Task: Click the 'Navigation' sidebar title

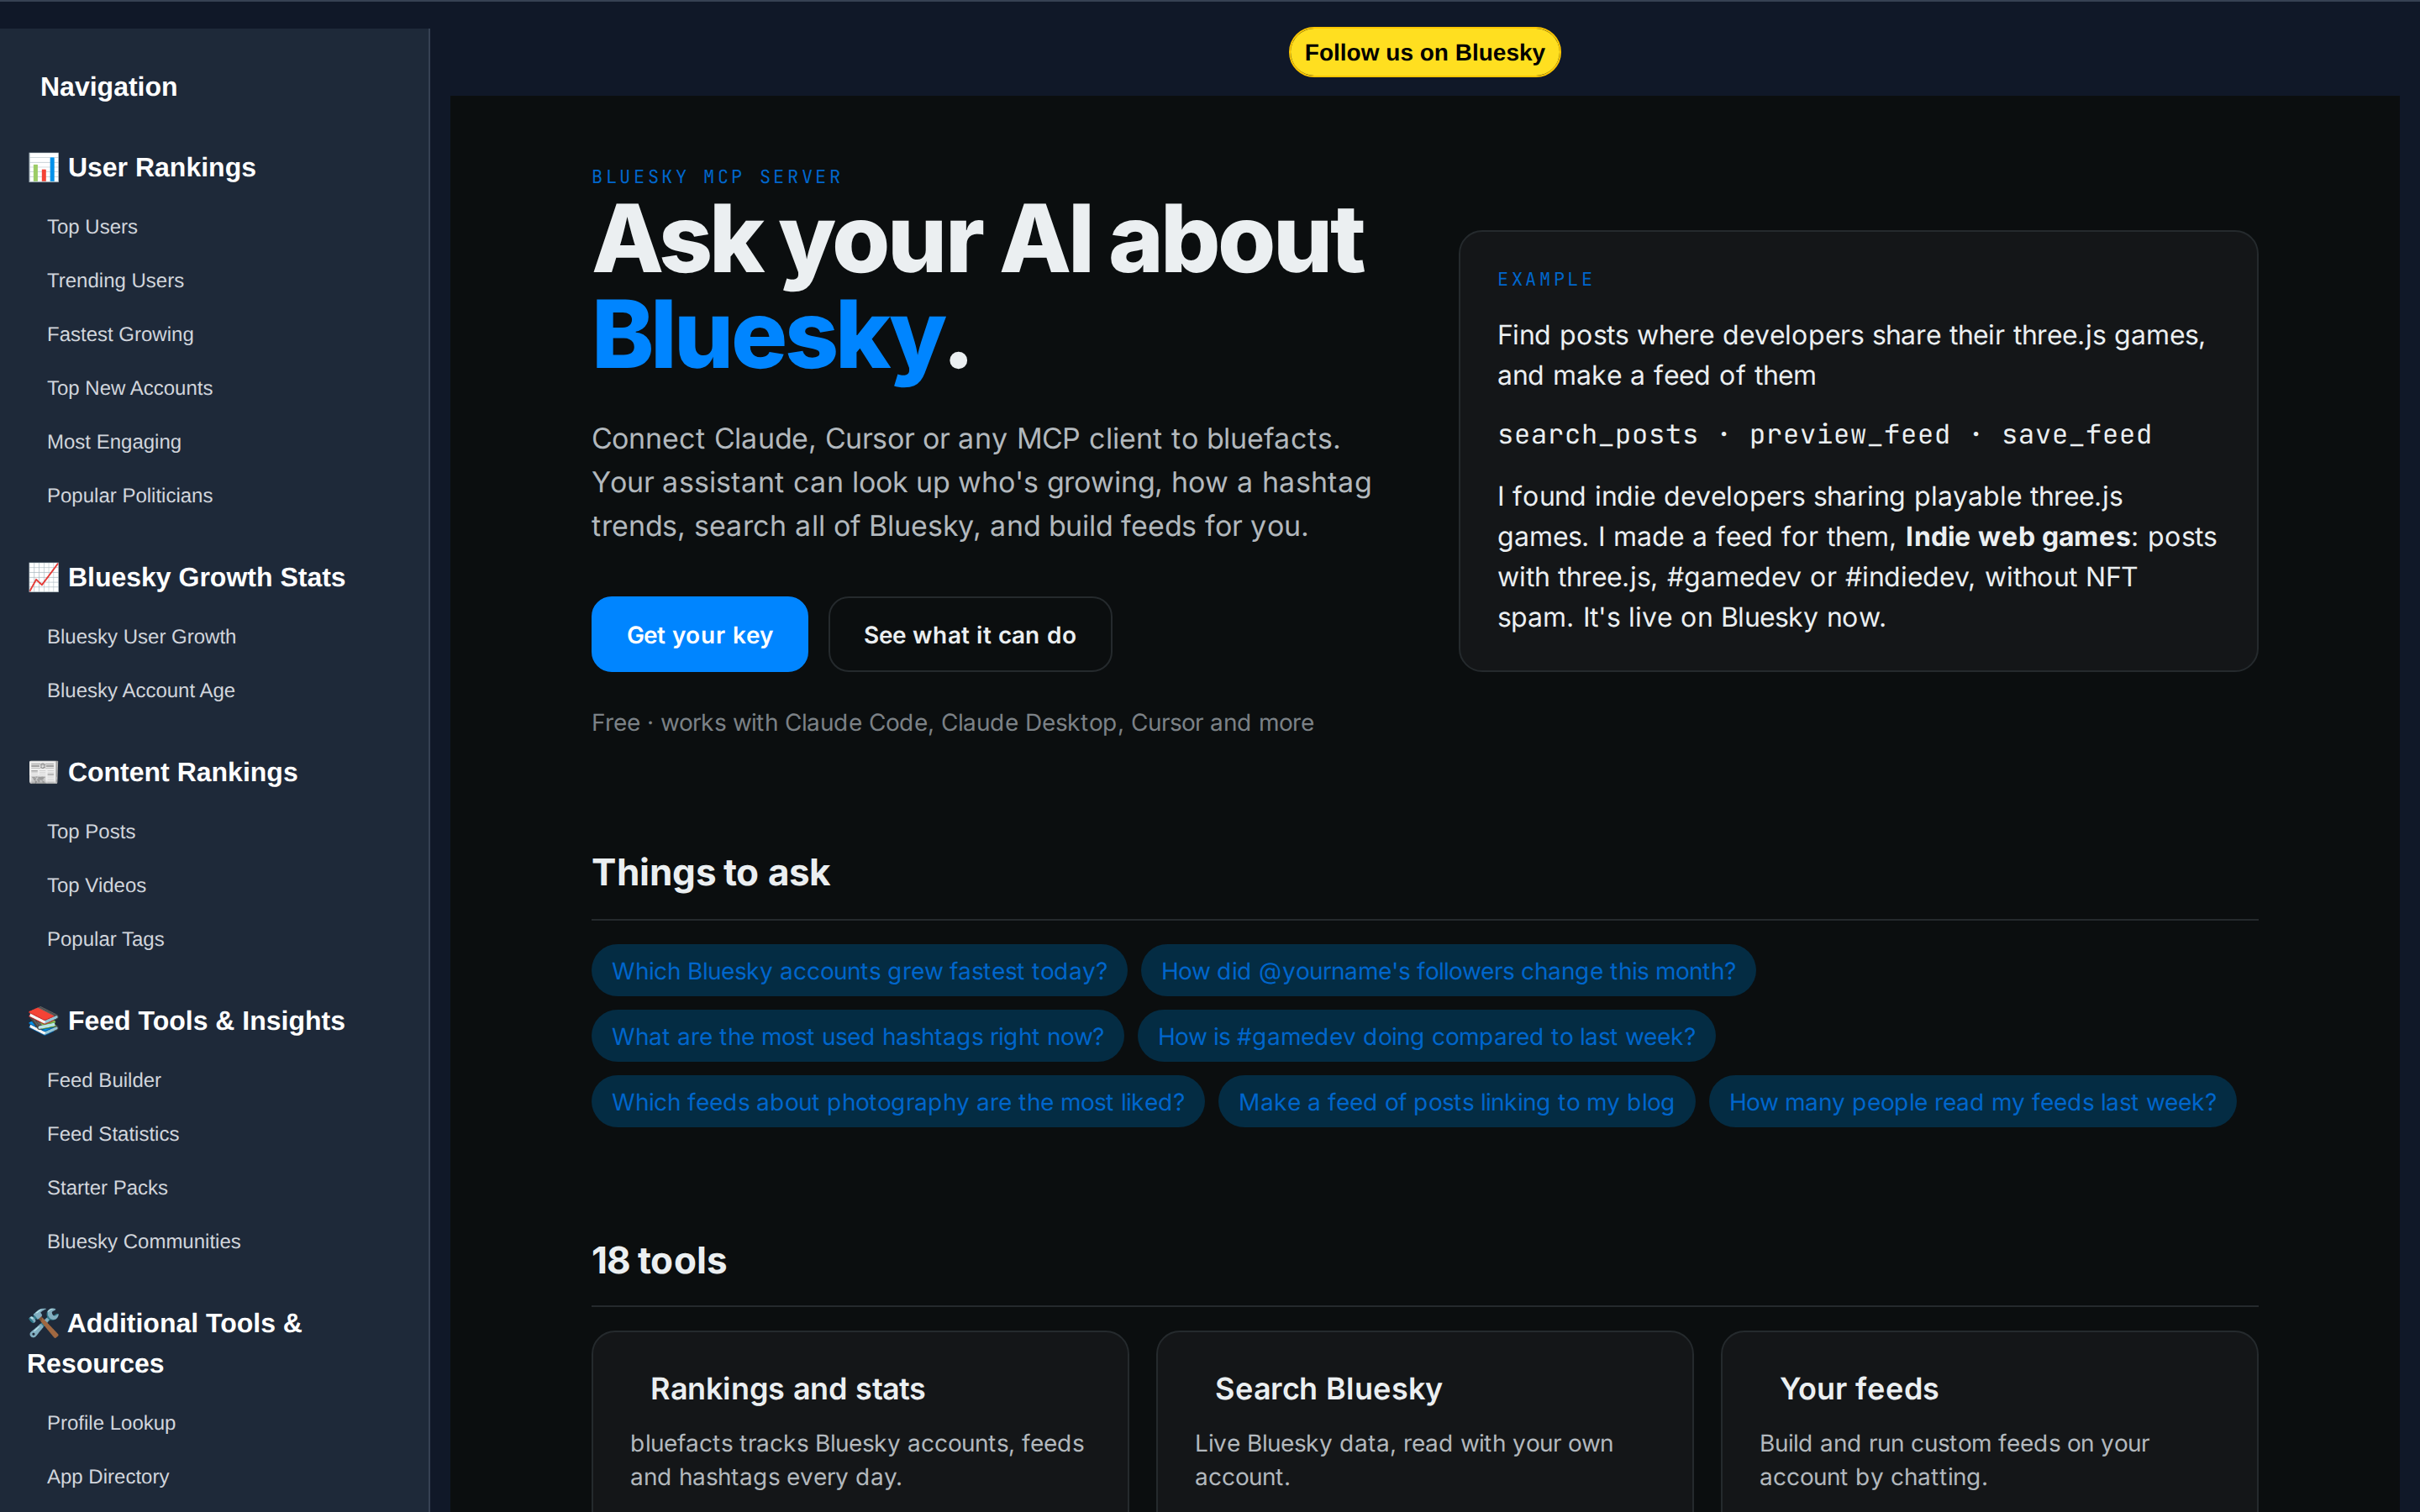Action: [x=109, y=87]
